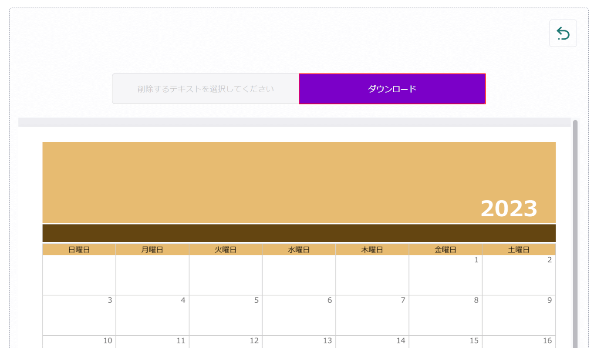Click the date number 6
Image resolution: width=604 pixels, height=348 pixels.
(x=330, y=300)
